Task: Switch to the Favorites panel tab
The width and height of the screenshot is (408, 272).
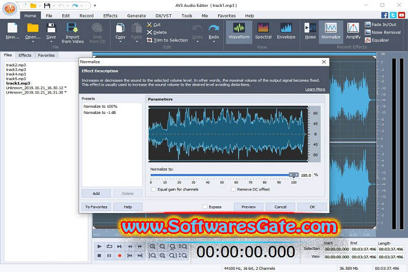Action: coord(46,55)
